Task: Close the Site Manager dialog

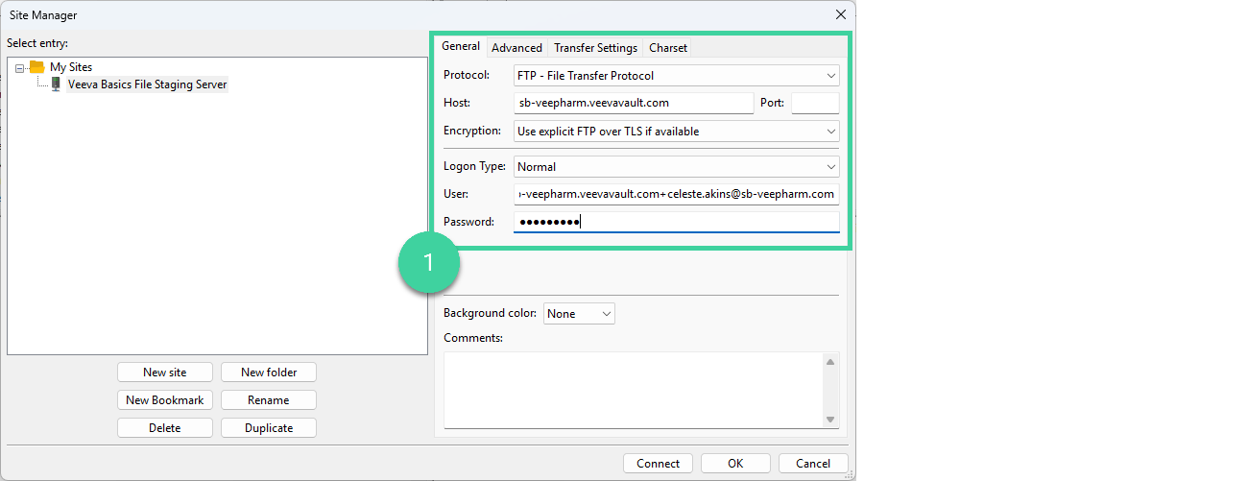Action: point(841,14)
